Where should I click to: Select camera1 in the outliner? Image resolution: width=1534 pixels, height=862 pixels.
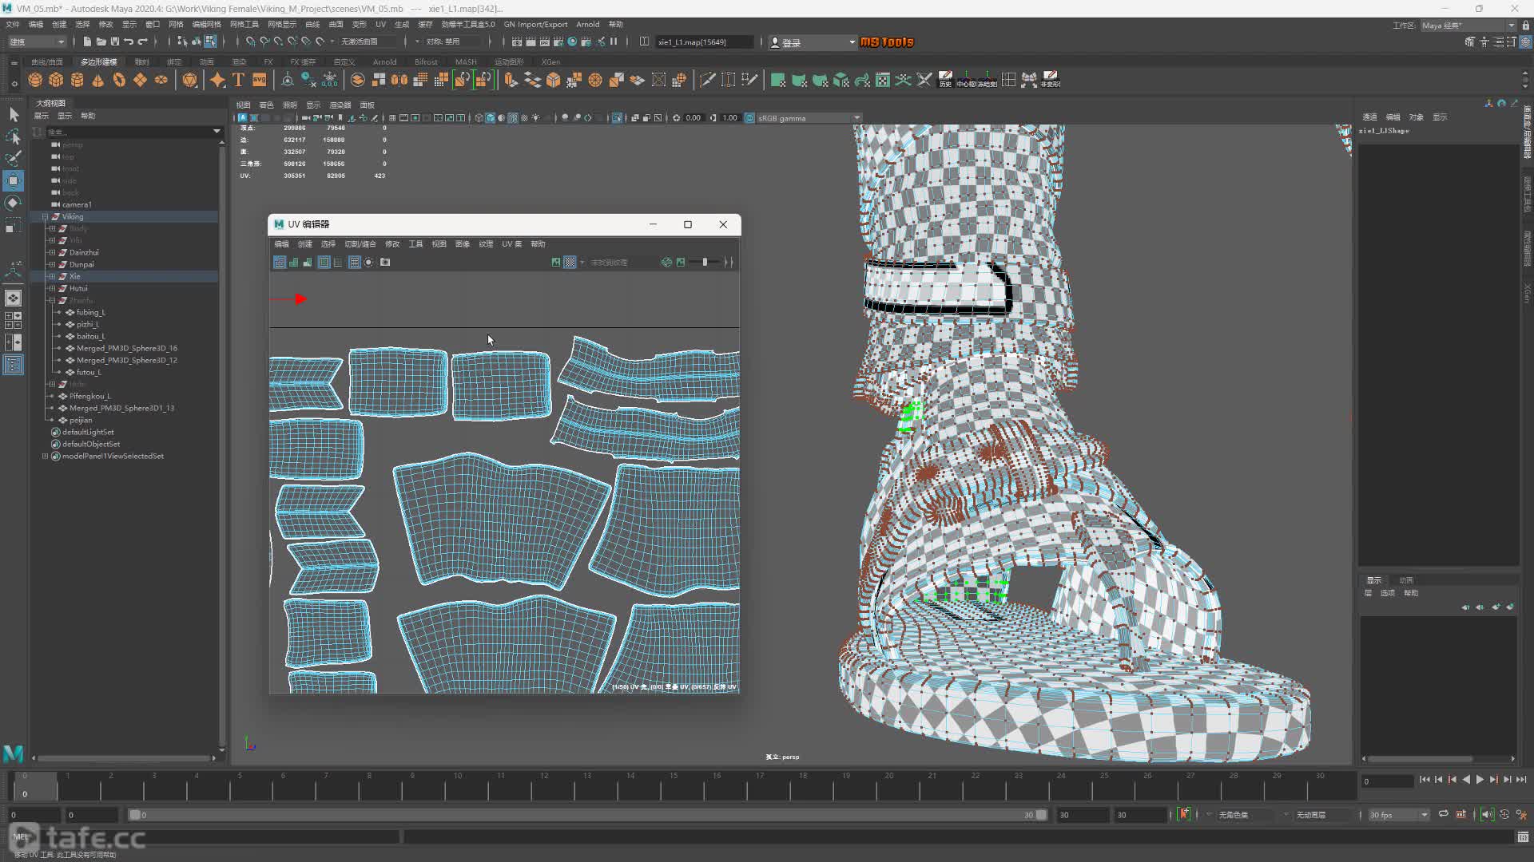(x=77, y=204)
